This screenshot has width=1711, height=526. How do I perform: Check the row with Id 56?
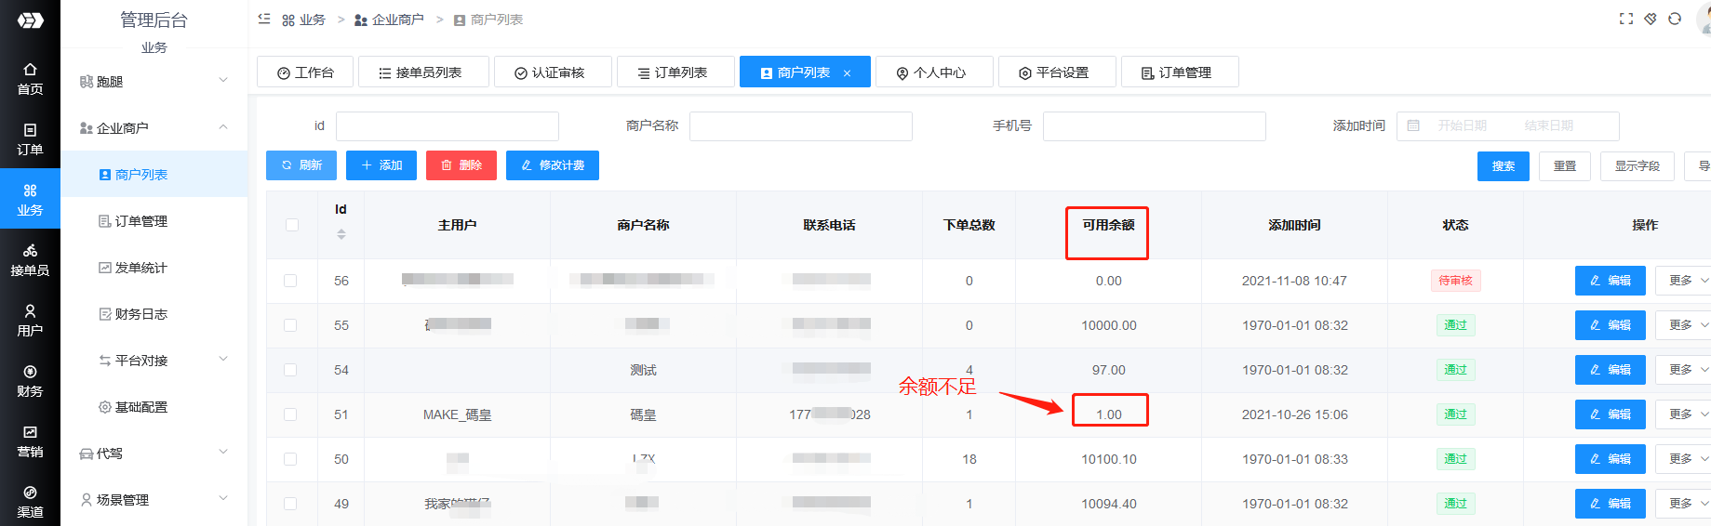tap(290, 281)
